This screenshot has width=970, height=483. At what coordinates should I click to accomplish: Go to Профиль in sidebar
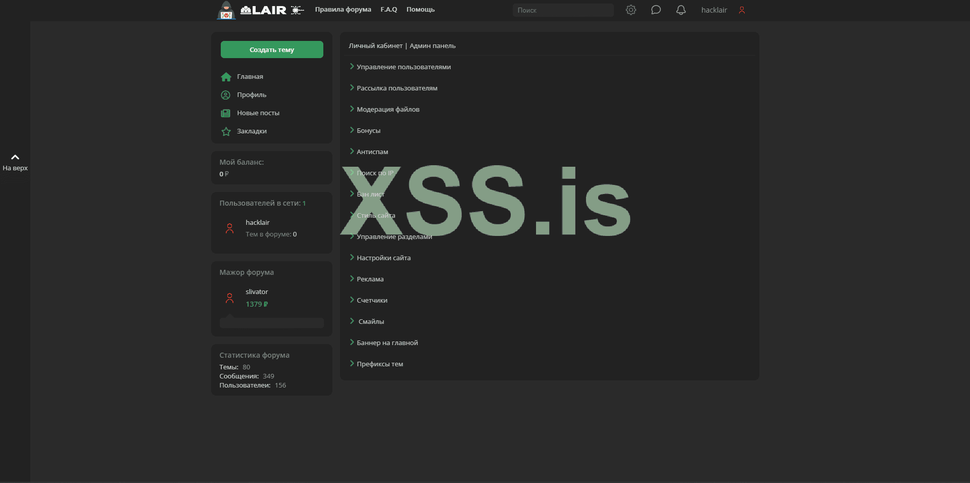[252, 95]
